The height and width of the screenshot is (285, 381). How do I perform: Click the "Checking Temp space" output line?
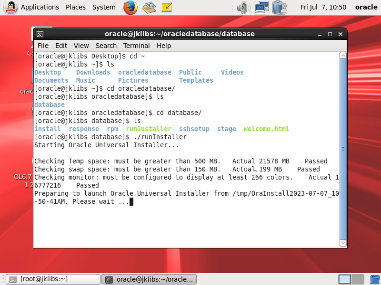(181, 161)
